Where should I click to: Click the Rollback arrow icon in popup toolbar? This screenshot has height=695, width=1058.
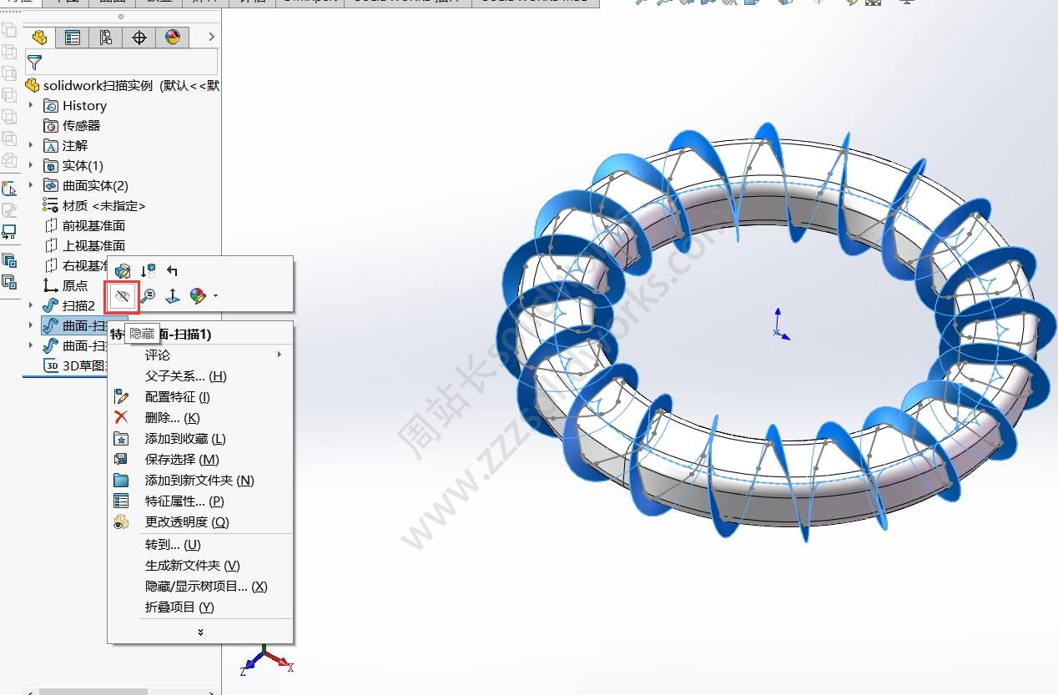172,270
